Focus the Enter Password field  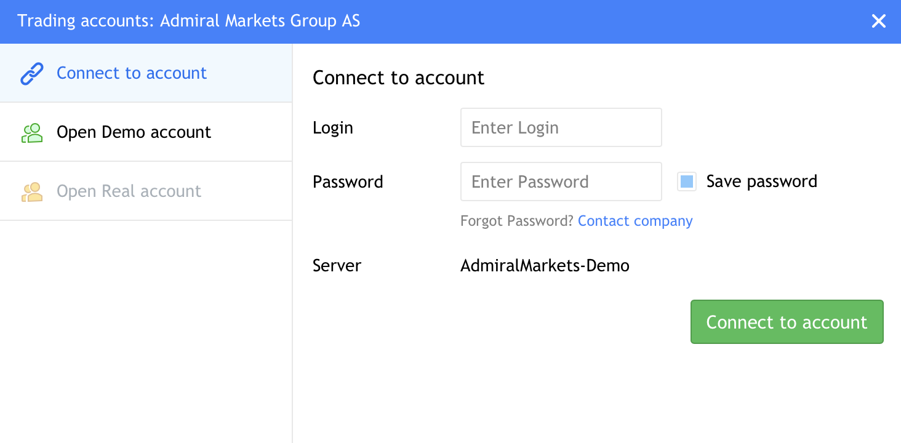561,182
